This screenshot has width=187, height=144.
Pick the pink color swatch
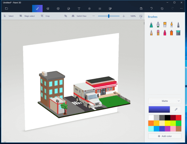pos(173,129)
